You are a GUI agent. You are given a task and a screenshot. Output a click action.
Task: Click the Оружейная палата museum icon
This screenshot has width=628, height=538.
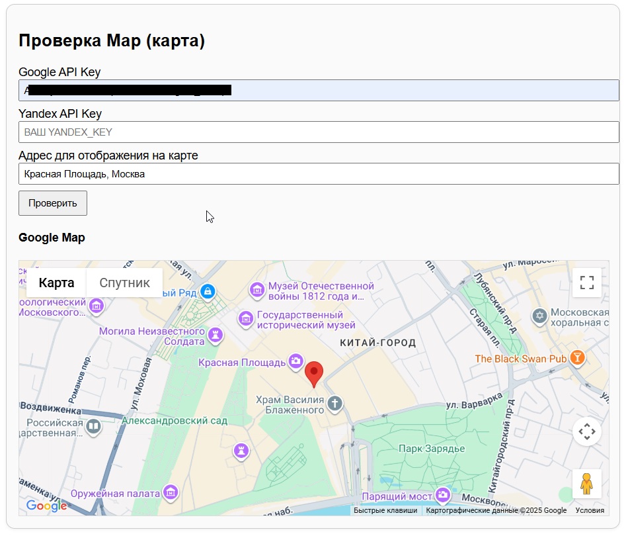[x=171, y=492]
